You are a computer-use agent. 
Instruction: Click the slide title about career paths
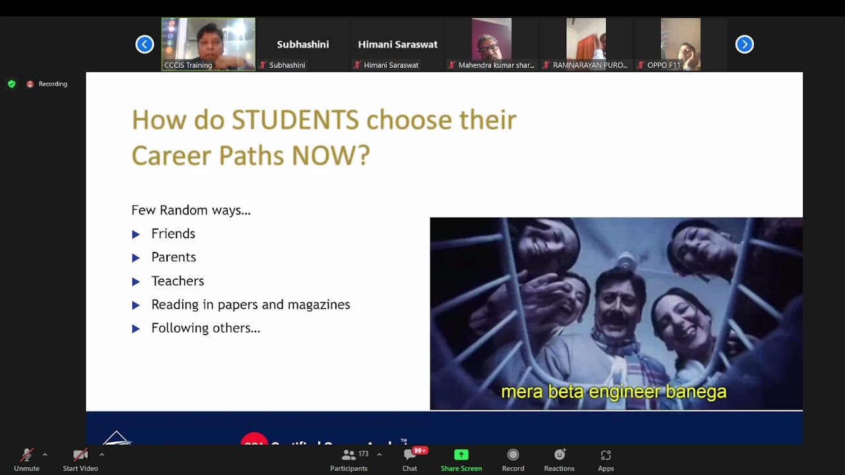[x=324, y=138]
